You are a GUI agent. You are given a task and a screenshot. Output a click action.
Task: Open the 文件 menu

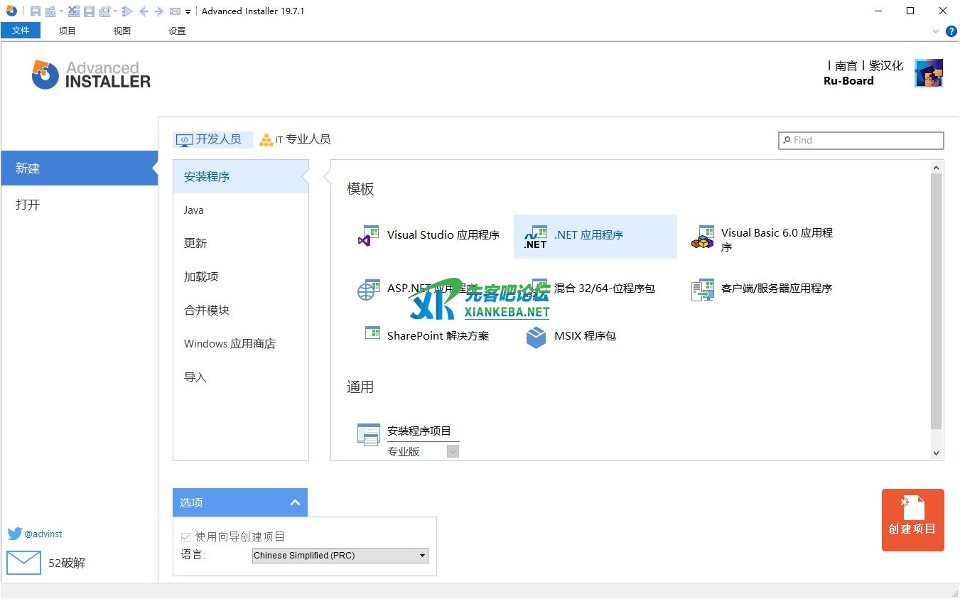[x=21, y=31]
